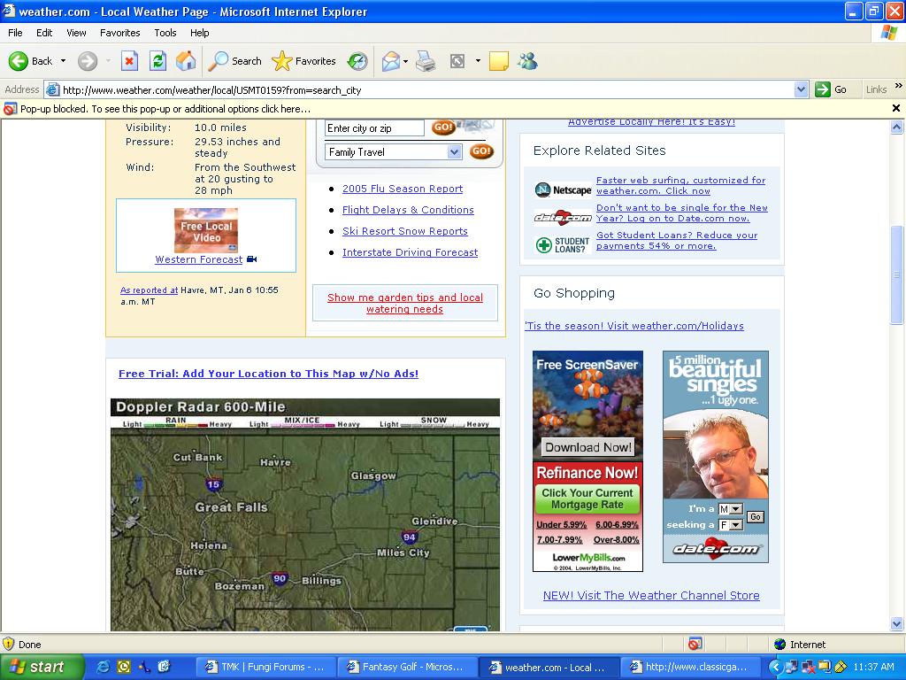Image resolution: width=906 pixels, height=680 pixels.
Task: Expand hidden system tray icons arrow
Action: click(x=776, y=668)
